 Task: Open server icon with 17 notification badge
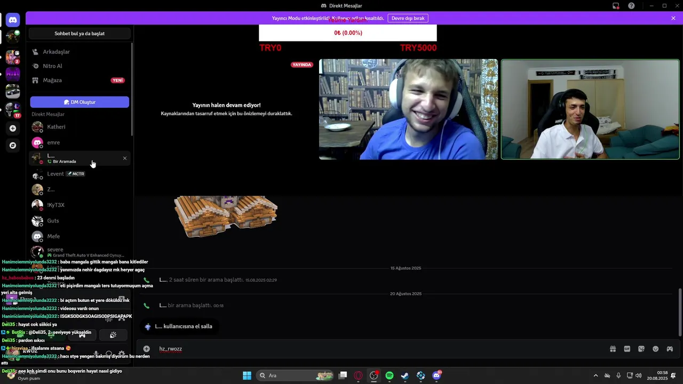(x=13, y=109)
